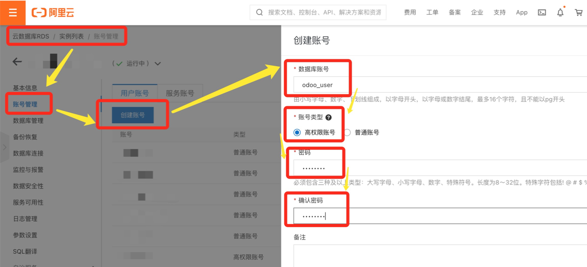Image resolution: width=587 pixels, height=267 pixels.
Task: Open 数据库管理 in the sidebar
Action: [x=28, y=121]
